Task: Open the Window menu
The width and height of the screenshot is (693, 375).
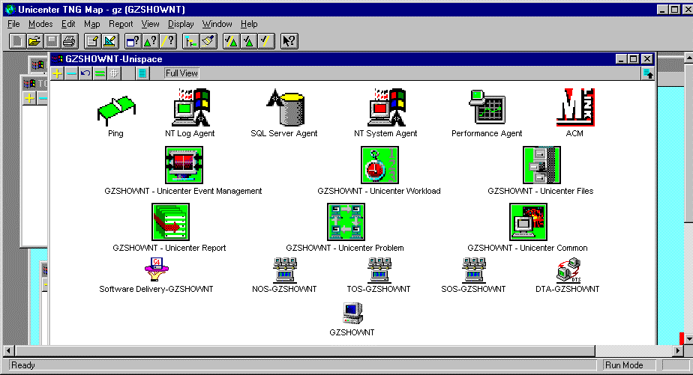Action: (x=217, y=24)
